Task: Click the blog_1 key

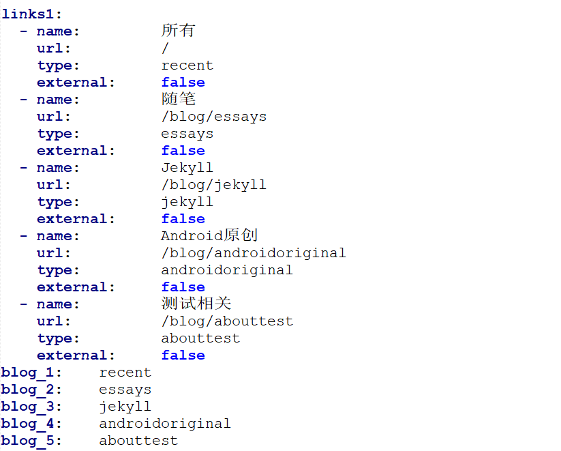Action: pyautogui.click(x=31, y=373)
